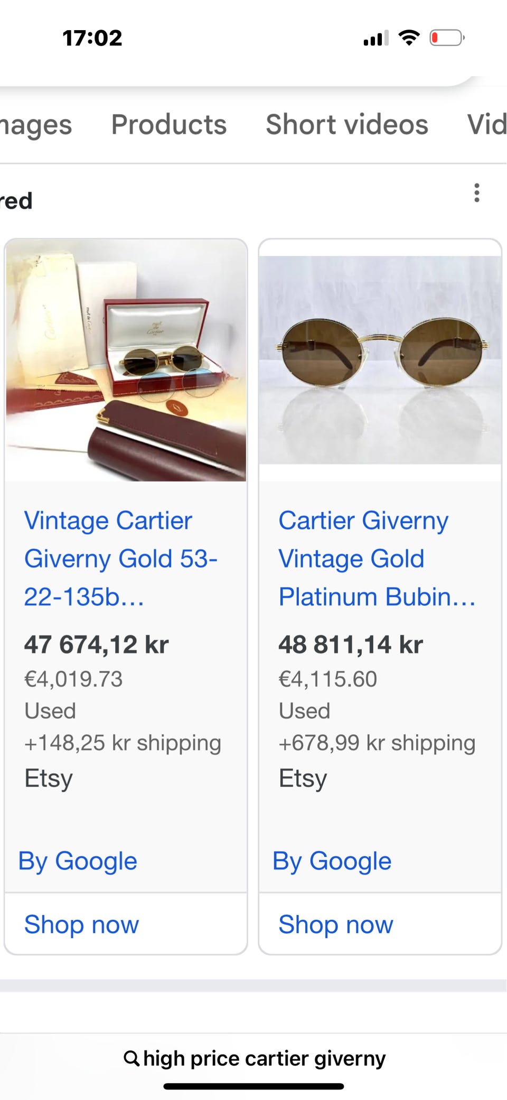Open Vintage Cartier Giverny Gold 53-22-135b listing
This screenshot has height=1100, width=507.
pos(121,559)
